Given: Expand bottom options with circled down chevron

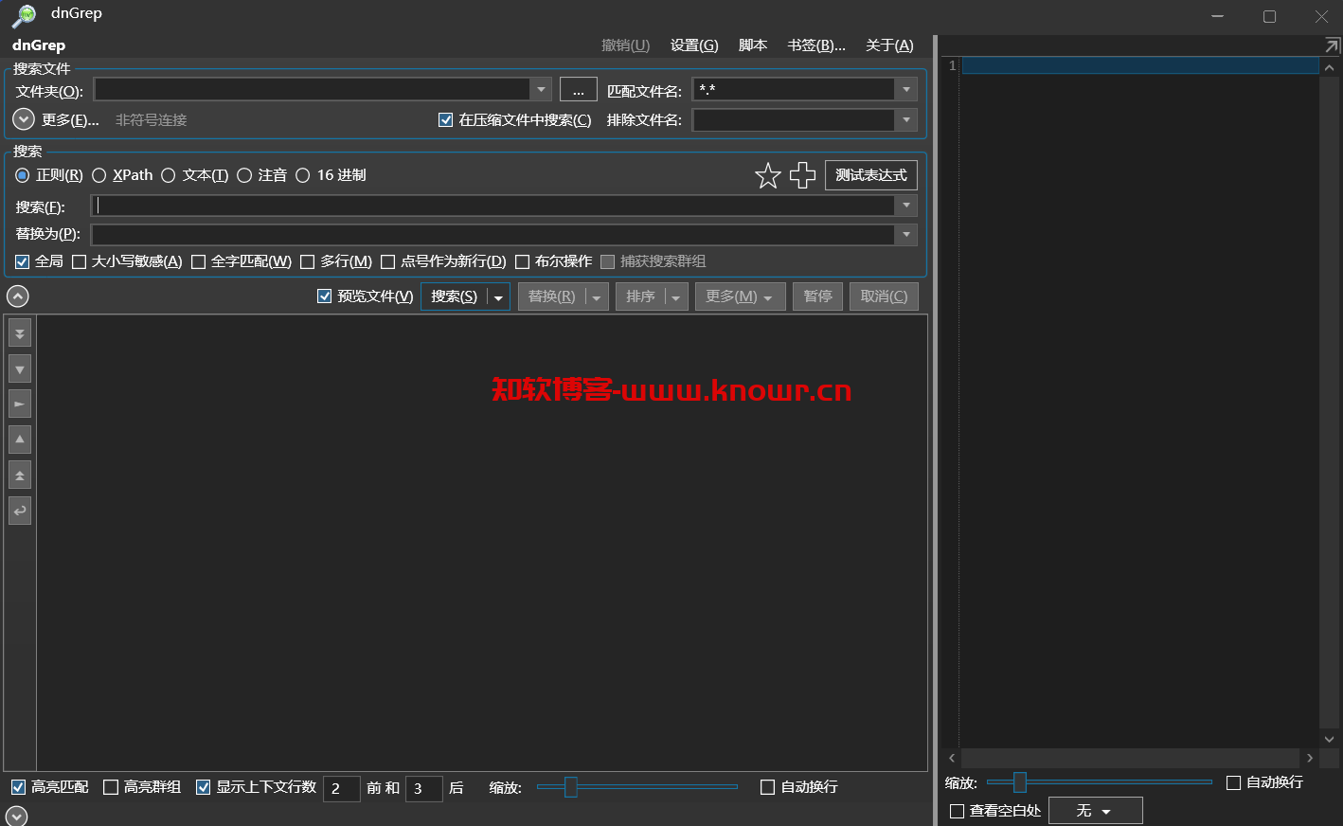Looking at the screenshot, I should [17, 816].
